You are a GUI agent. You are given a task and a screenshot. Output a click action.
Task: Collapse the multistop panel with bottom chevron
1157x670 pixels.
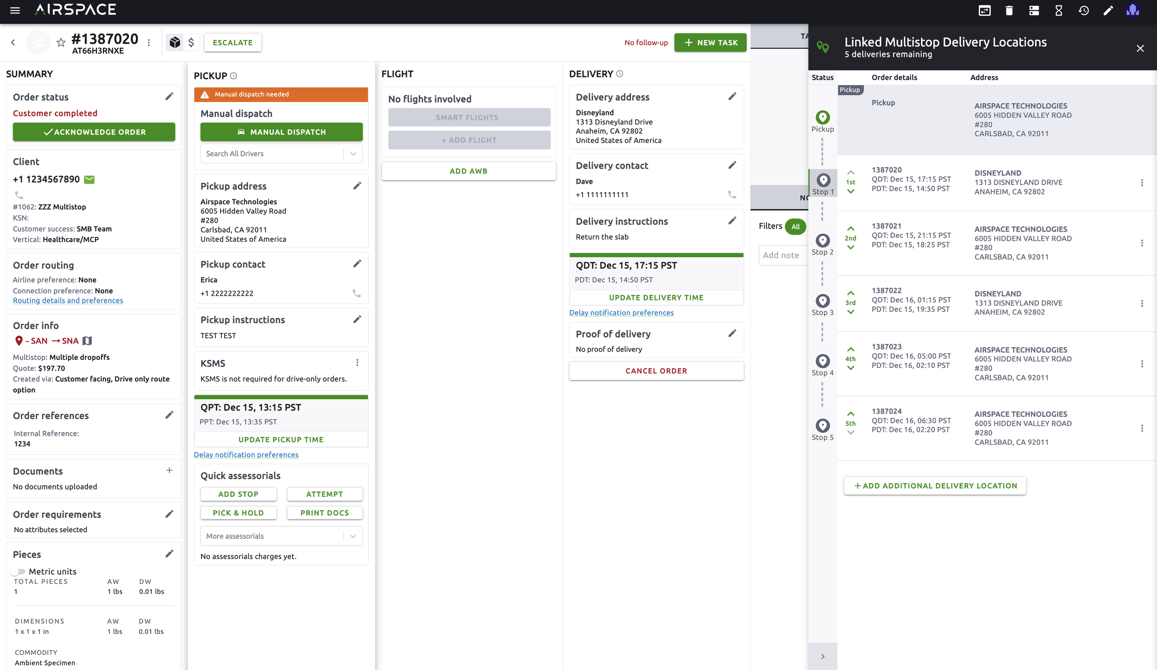[822, 657]
